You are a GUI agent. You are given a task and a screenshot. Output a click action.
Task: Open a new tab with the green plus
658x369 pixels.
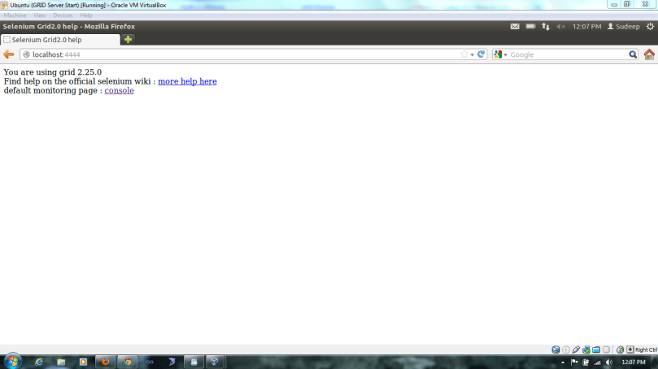[128, 39]
